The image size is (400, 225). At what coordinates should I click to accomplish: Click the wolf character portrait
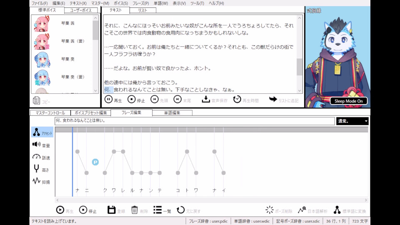pyautogui.click(x=337, y=57)
